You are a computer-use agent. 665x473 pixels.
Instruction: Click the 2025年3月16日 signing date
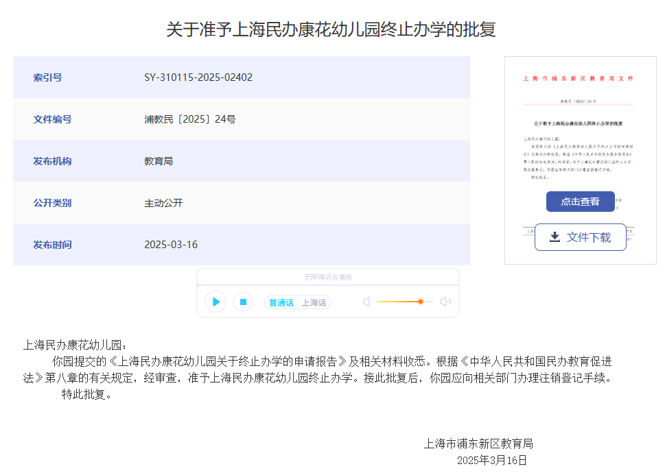pos(492,460)
